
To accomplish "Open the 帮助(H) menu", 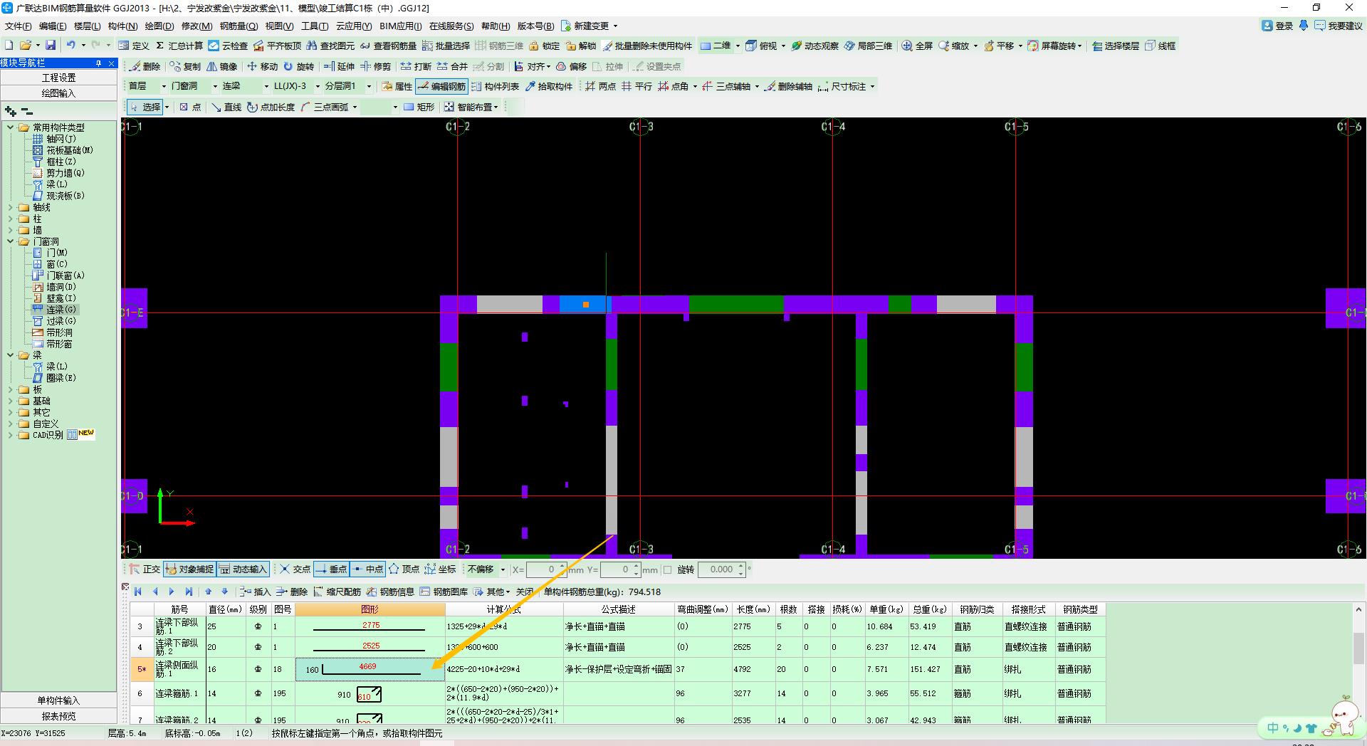I will pyautogui.click(x=496, y=26).
